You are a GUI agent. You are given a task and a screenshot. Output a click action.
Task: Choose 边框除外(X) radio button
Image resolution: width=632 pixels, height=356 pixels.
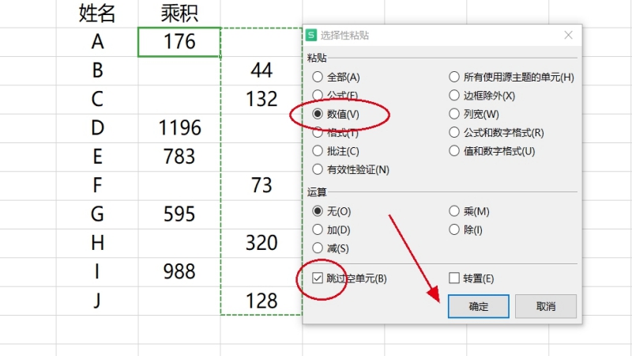[454, 96]
